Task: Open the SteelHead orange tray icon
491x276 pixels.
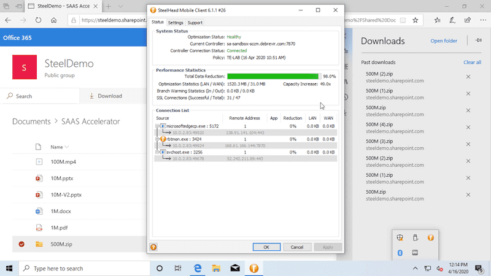Action: (x=431, y=238)
